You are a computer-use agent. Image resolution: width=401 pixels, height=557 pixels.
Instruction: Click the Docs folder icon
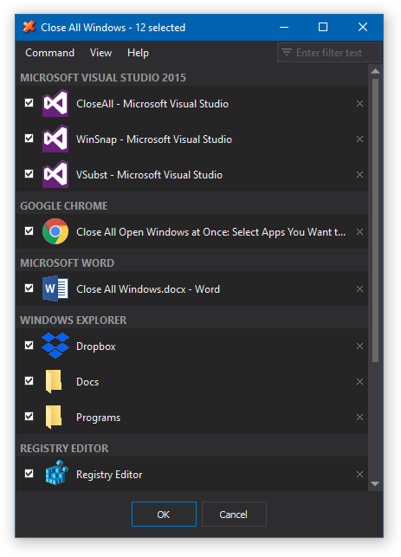pos(54,381)
